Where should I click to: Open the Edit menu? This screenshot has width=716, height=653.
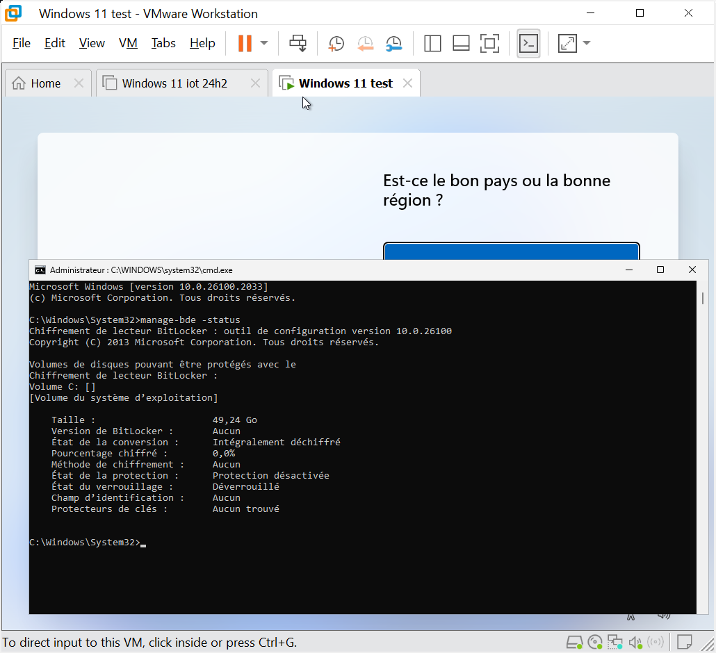tap(55, 43)
